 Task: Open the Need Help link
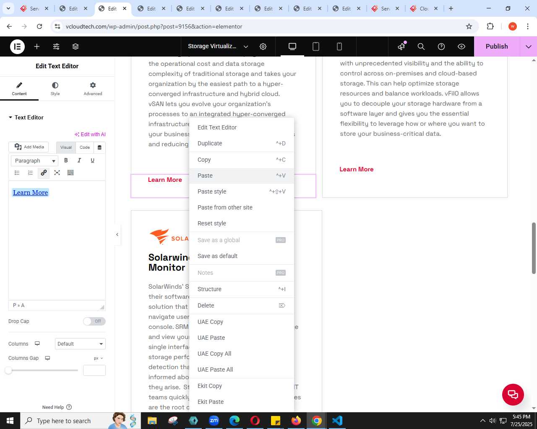coord(57,407)
